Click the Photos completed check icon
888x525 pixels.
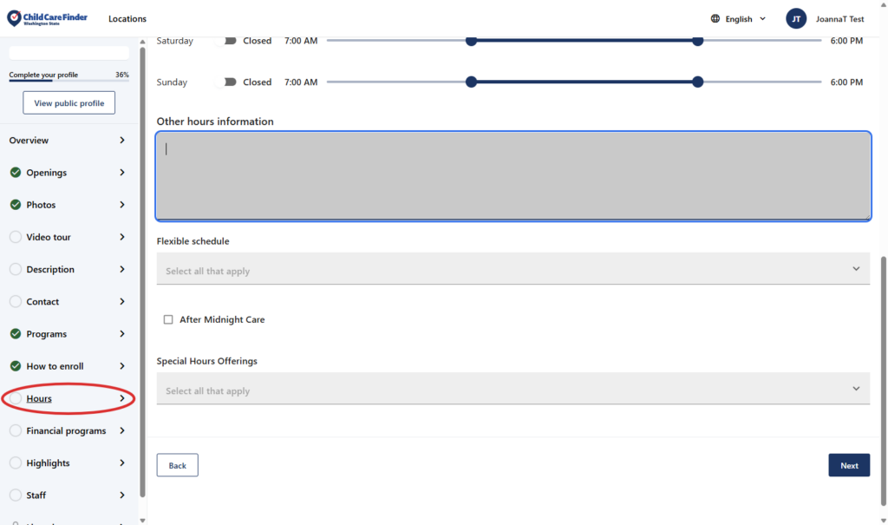click(16, 205)
